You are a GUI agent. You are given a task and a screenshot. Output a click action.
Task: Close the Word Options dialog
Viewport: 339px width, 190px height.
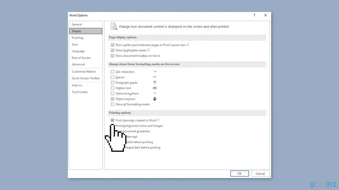[x=265, y=15]
